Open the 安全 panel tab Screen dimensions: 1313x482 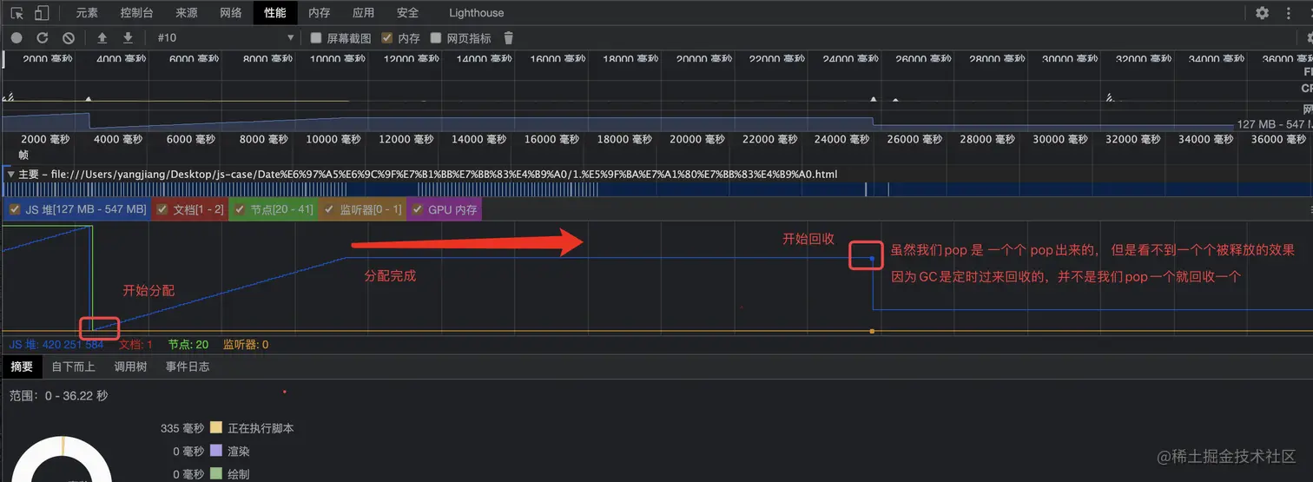tap(408, 13)
